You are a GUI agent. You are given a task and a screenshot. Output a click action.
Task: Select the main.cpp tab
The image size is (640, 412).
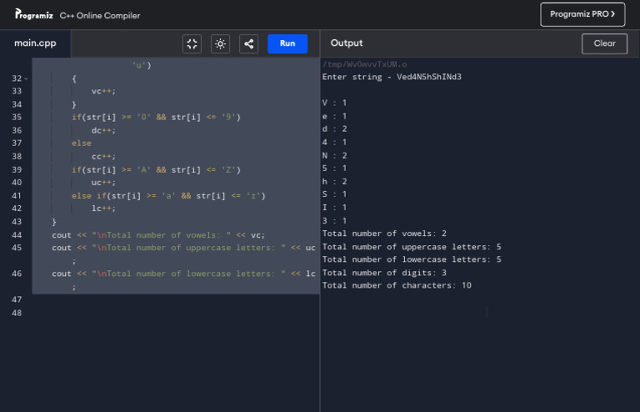pos(35,43)
